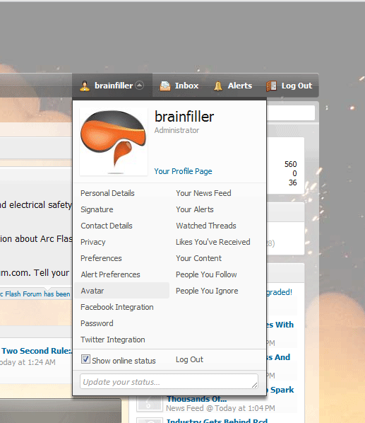Open Alert Preferences
Viewport: 365px width, 423px height.
tap(110, 274)
